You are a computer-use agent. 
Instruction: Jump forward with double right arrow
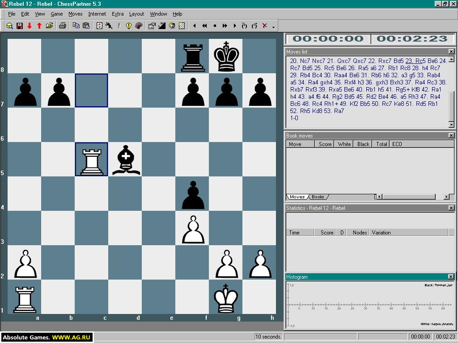(225, 25)
